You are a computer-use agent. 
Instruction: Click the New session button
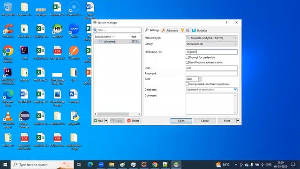pos(99,121)
